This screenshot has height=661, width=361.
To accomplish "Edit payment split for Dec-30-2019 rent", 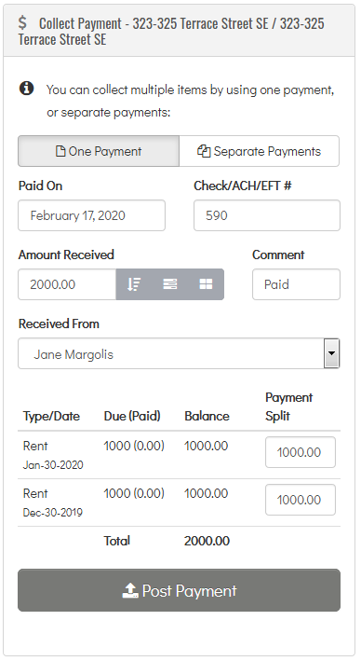I will point(301,500).
